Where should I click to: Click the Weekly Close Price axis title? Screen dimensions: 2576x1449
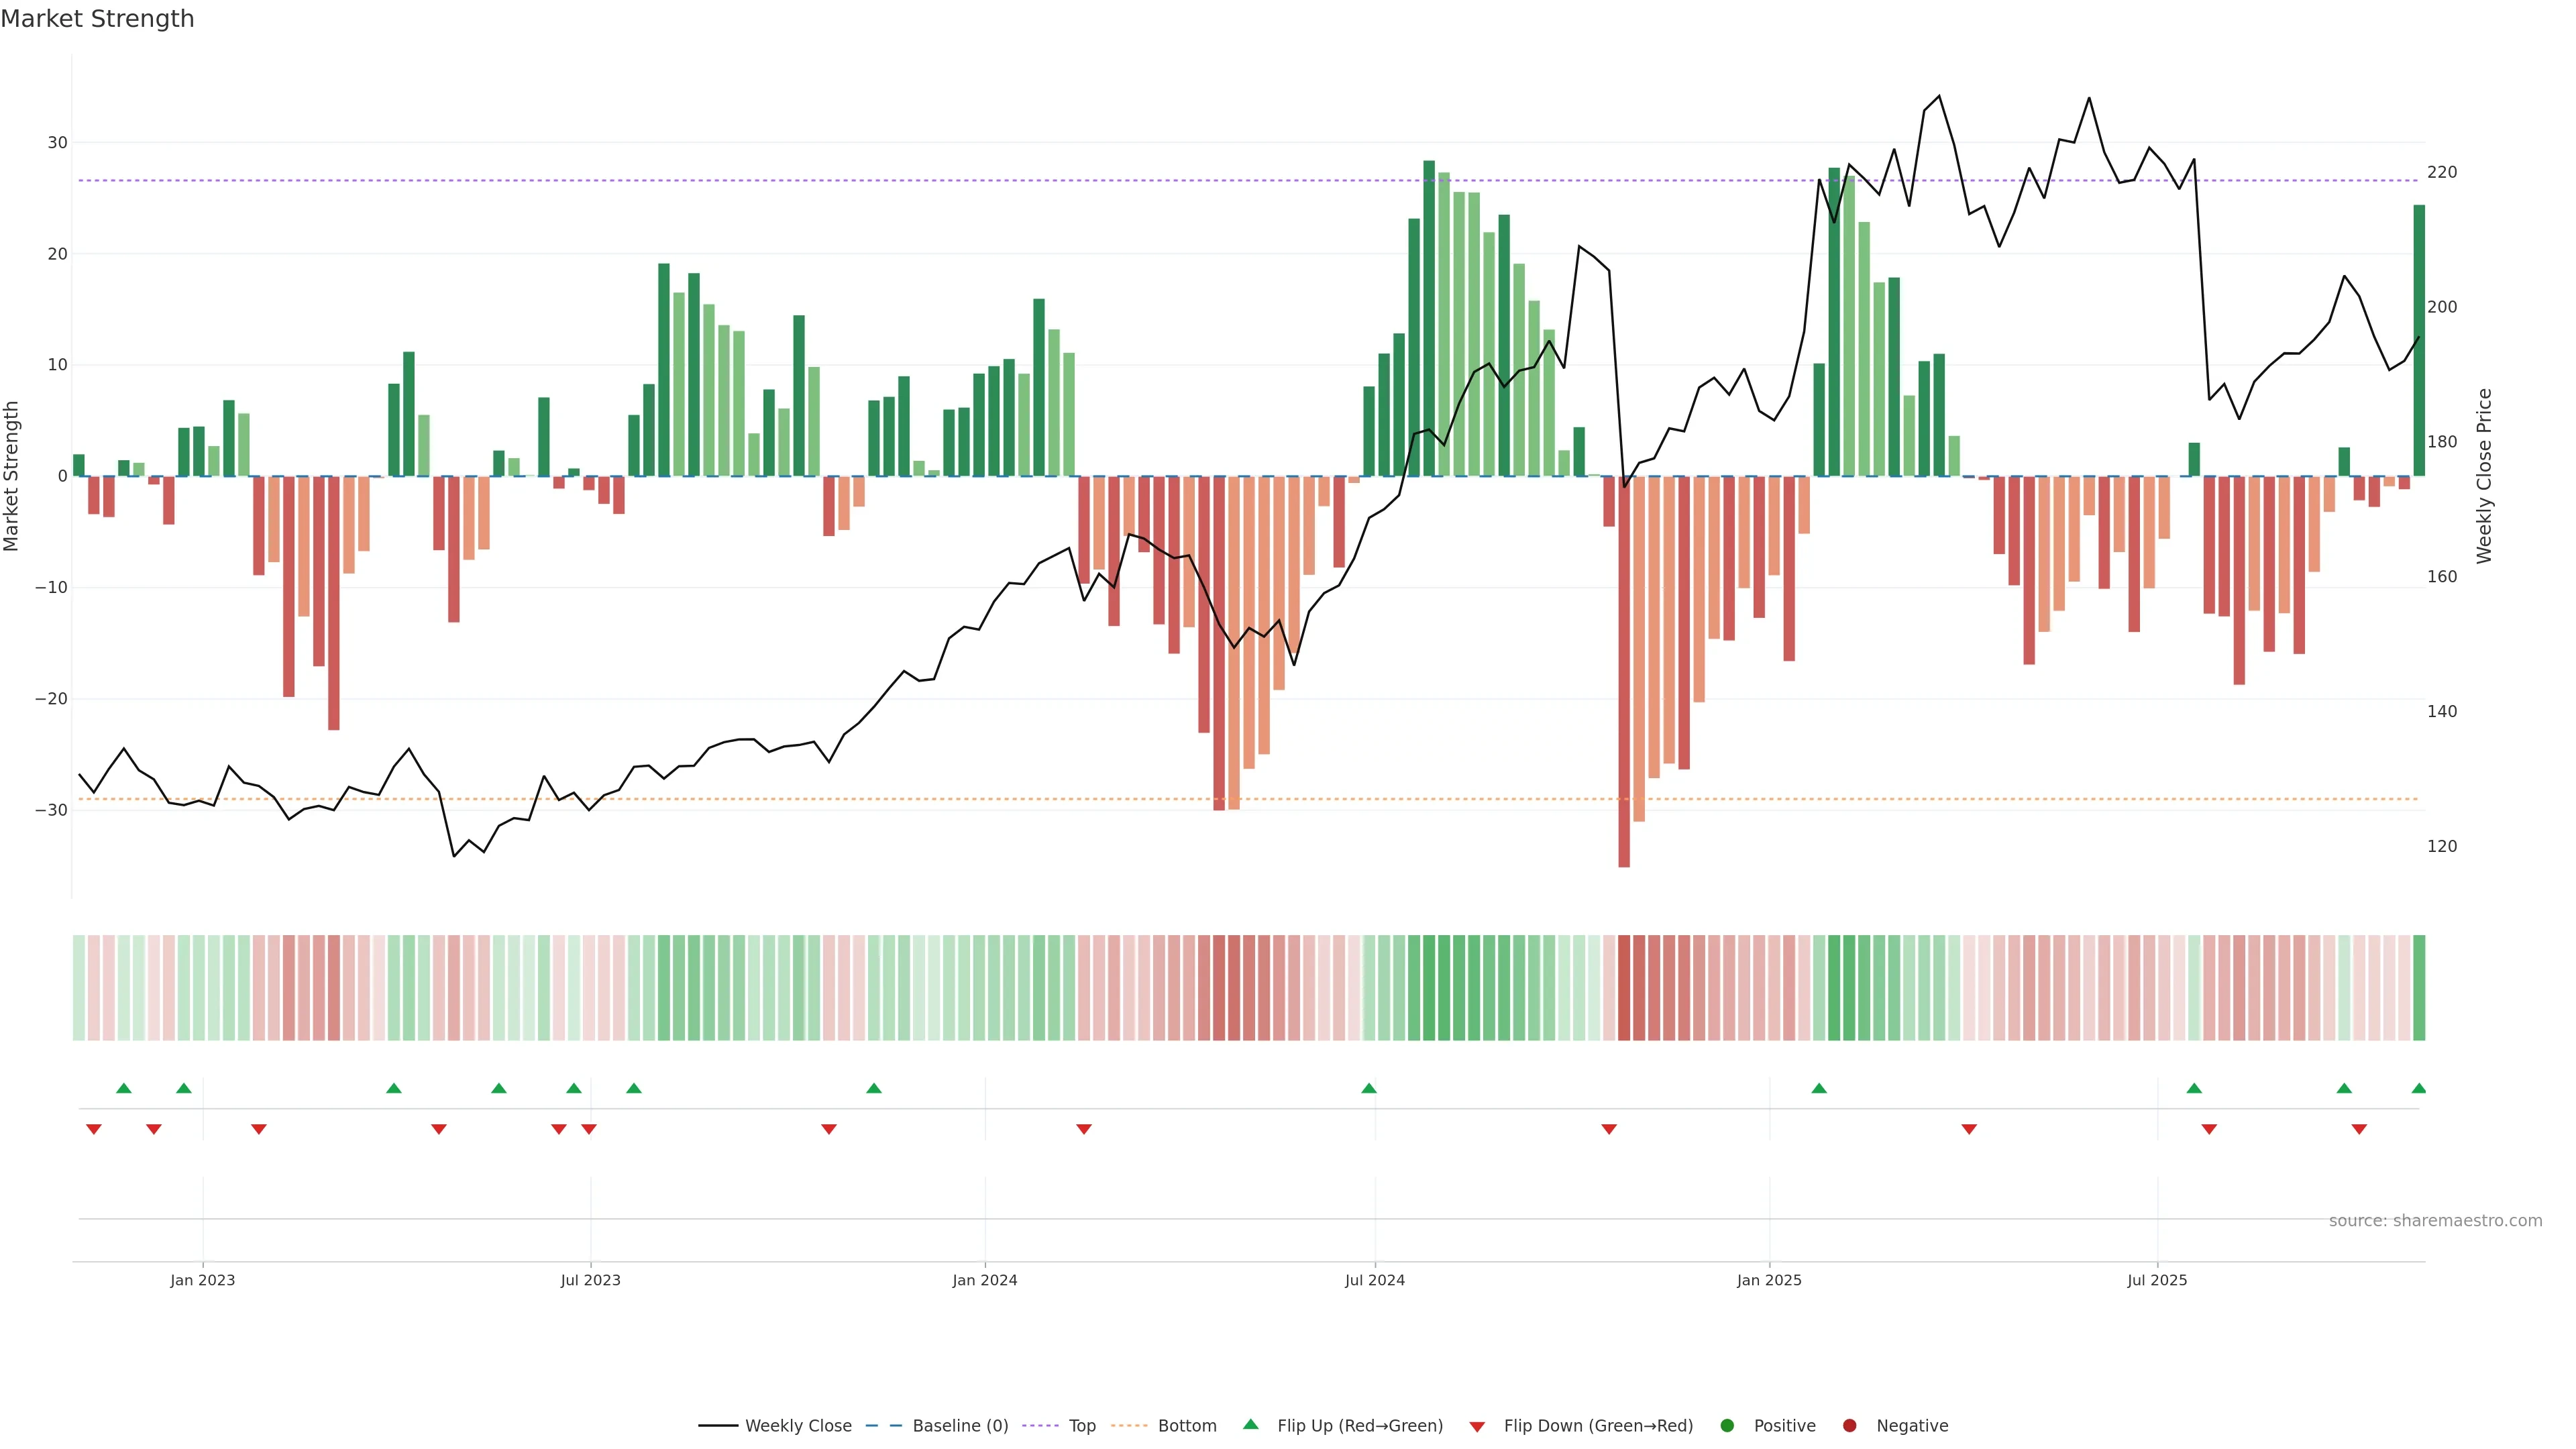pos(2484,476)
